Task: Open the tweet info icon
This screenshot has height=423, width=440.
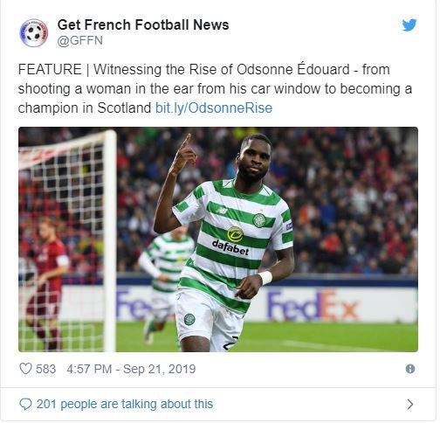Action: point(410,369)
